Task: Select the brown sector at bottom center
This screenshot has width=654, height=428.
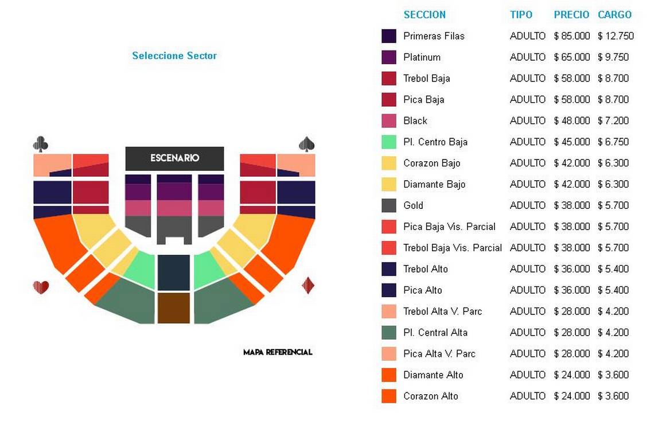Action: click(x=174, y=308)
